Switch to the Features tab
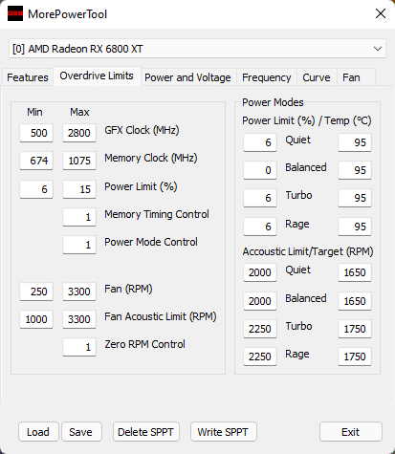 [x=28, y=77]
